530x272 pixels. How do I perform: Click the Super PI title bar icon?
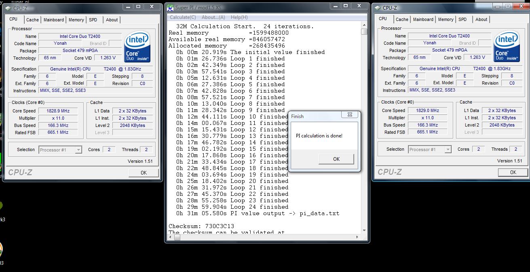coord(170,7)
